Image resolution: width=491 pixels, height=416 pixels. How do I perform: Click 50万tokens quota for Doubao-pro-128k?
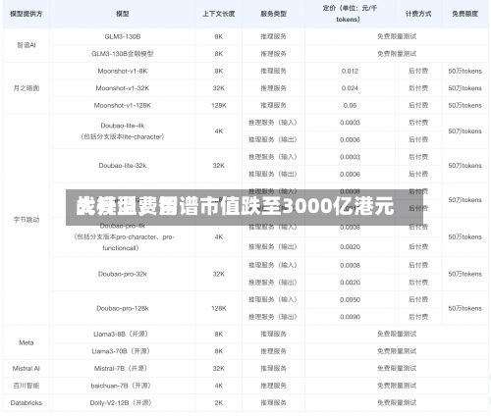click(x=464, y=308)
